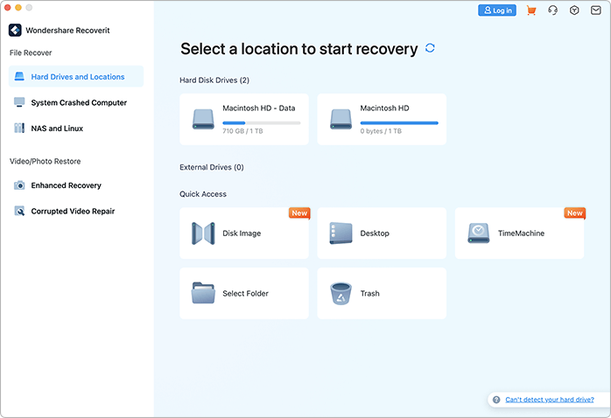The width and height of the screenshot is (611, 418).
Task: Click the Select a location heading
Action: pyautogui.click(x=298, y=49)
